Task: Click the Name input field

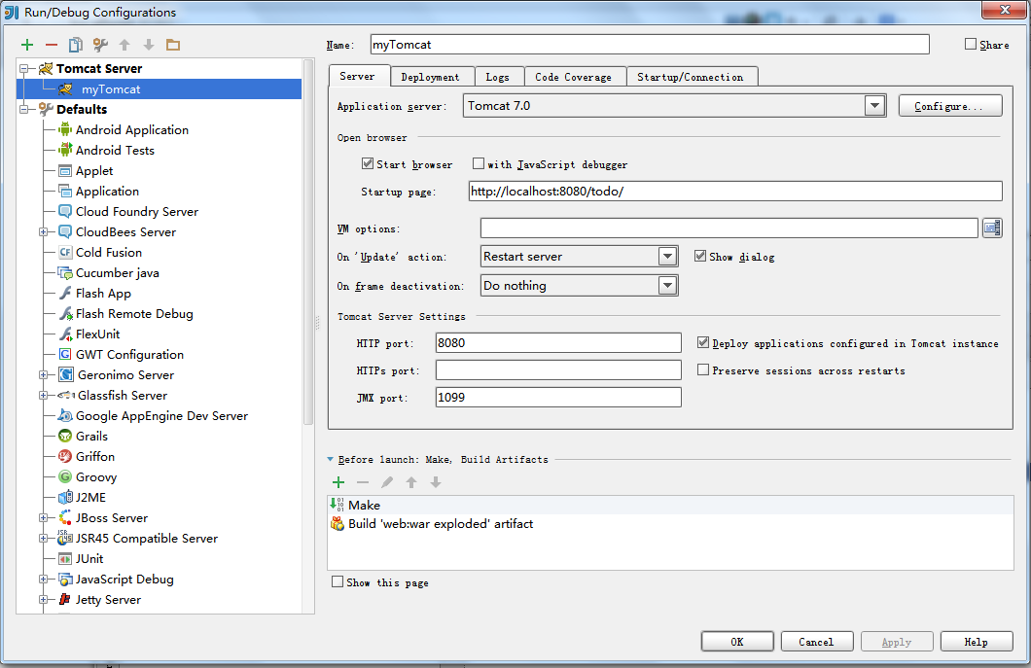Action: (x=650, y=44)
